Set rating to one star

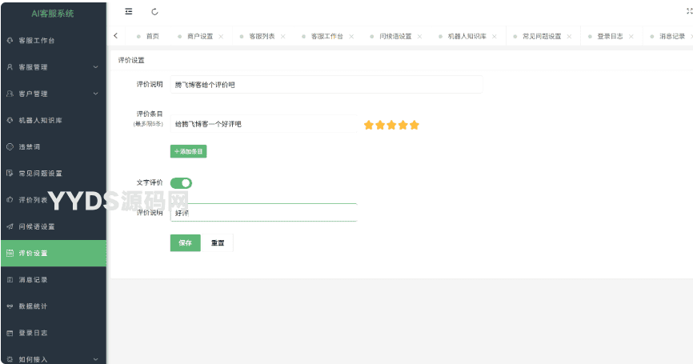pos(369,125)
